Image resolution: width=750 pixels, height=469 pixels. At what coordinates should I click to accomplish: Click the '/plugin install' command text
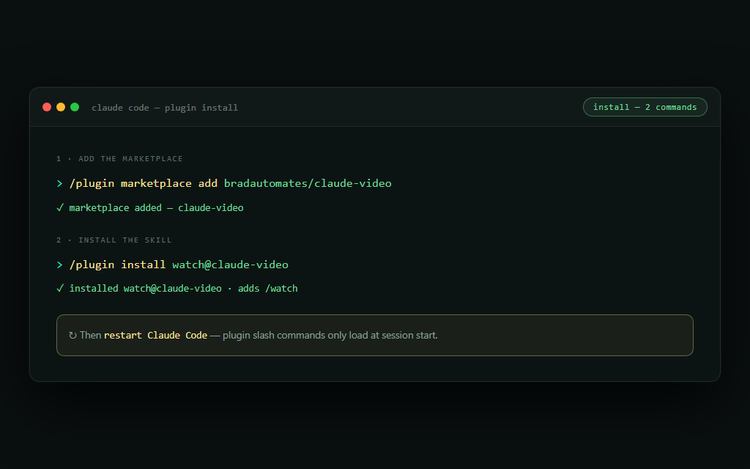118,265
